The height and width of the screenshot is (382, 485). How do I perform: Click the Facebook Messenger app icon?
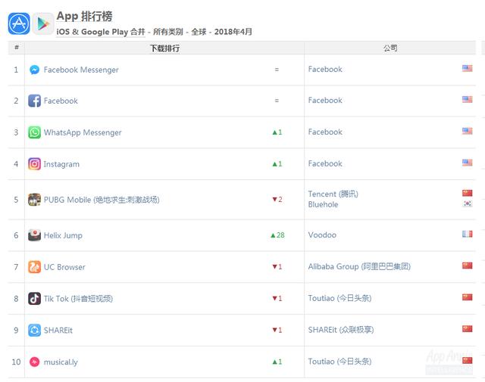point(34,70)
